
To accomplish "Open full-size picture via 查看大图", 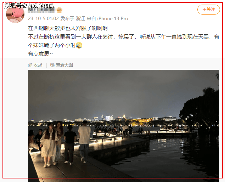I will tap(64, 65).
